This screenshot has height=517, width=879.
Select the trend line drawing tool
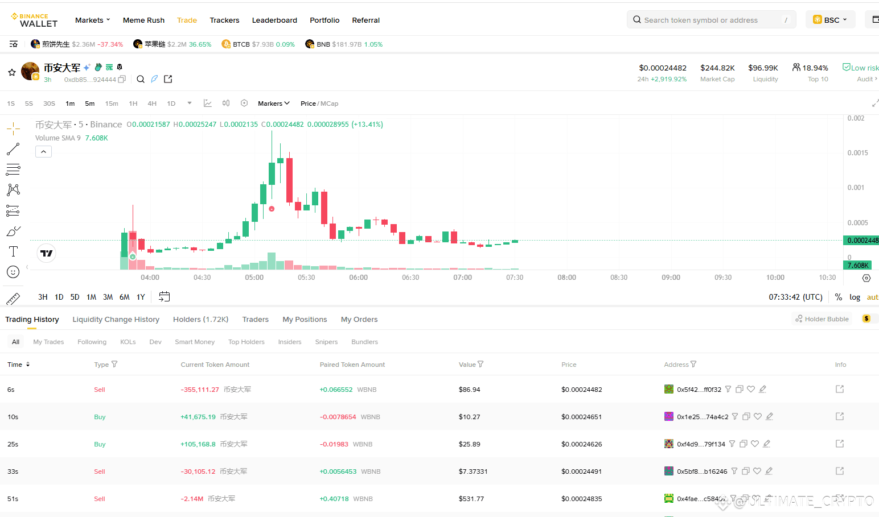click(13, 149)
